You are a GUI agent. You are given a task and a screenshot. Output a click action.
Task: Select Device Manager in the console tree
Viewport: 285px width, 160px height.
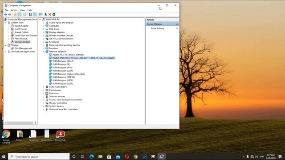[x=22, y=42]
